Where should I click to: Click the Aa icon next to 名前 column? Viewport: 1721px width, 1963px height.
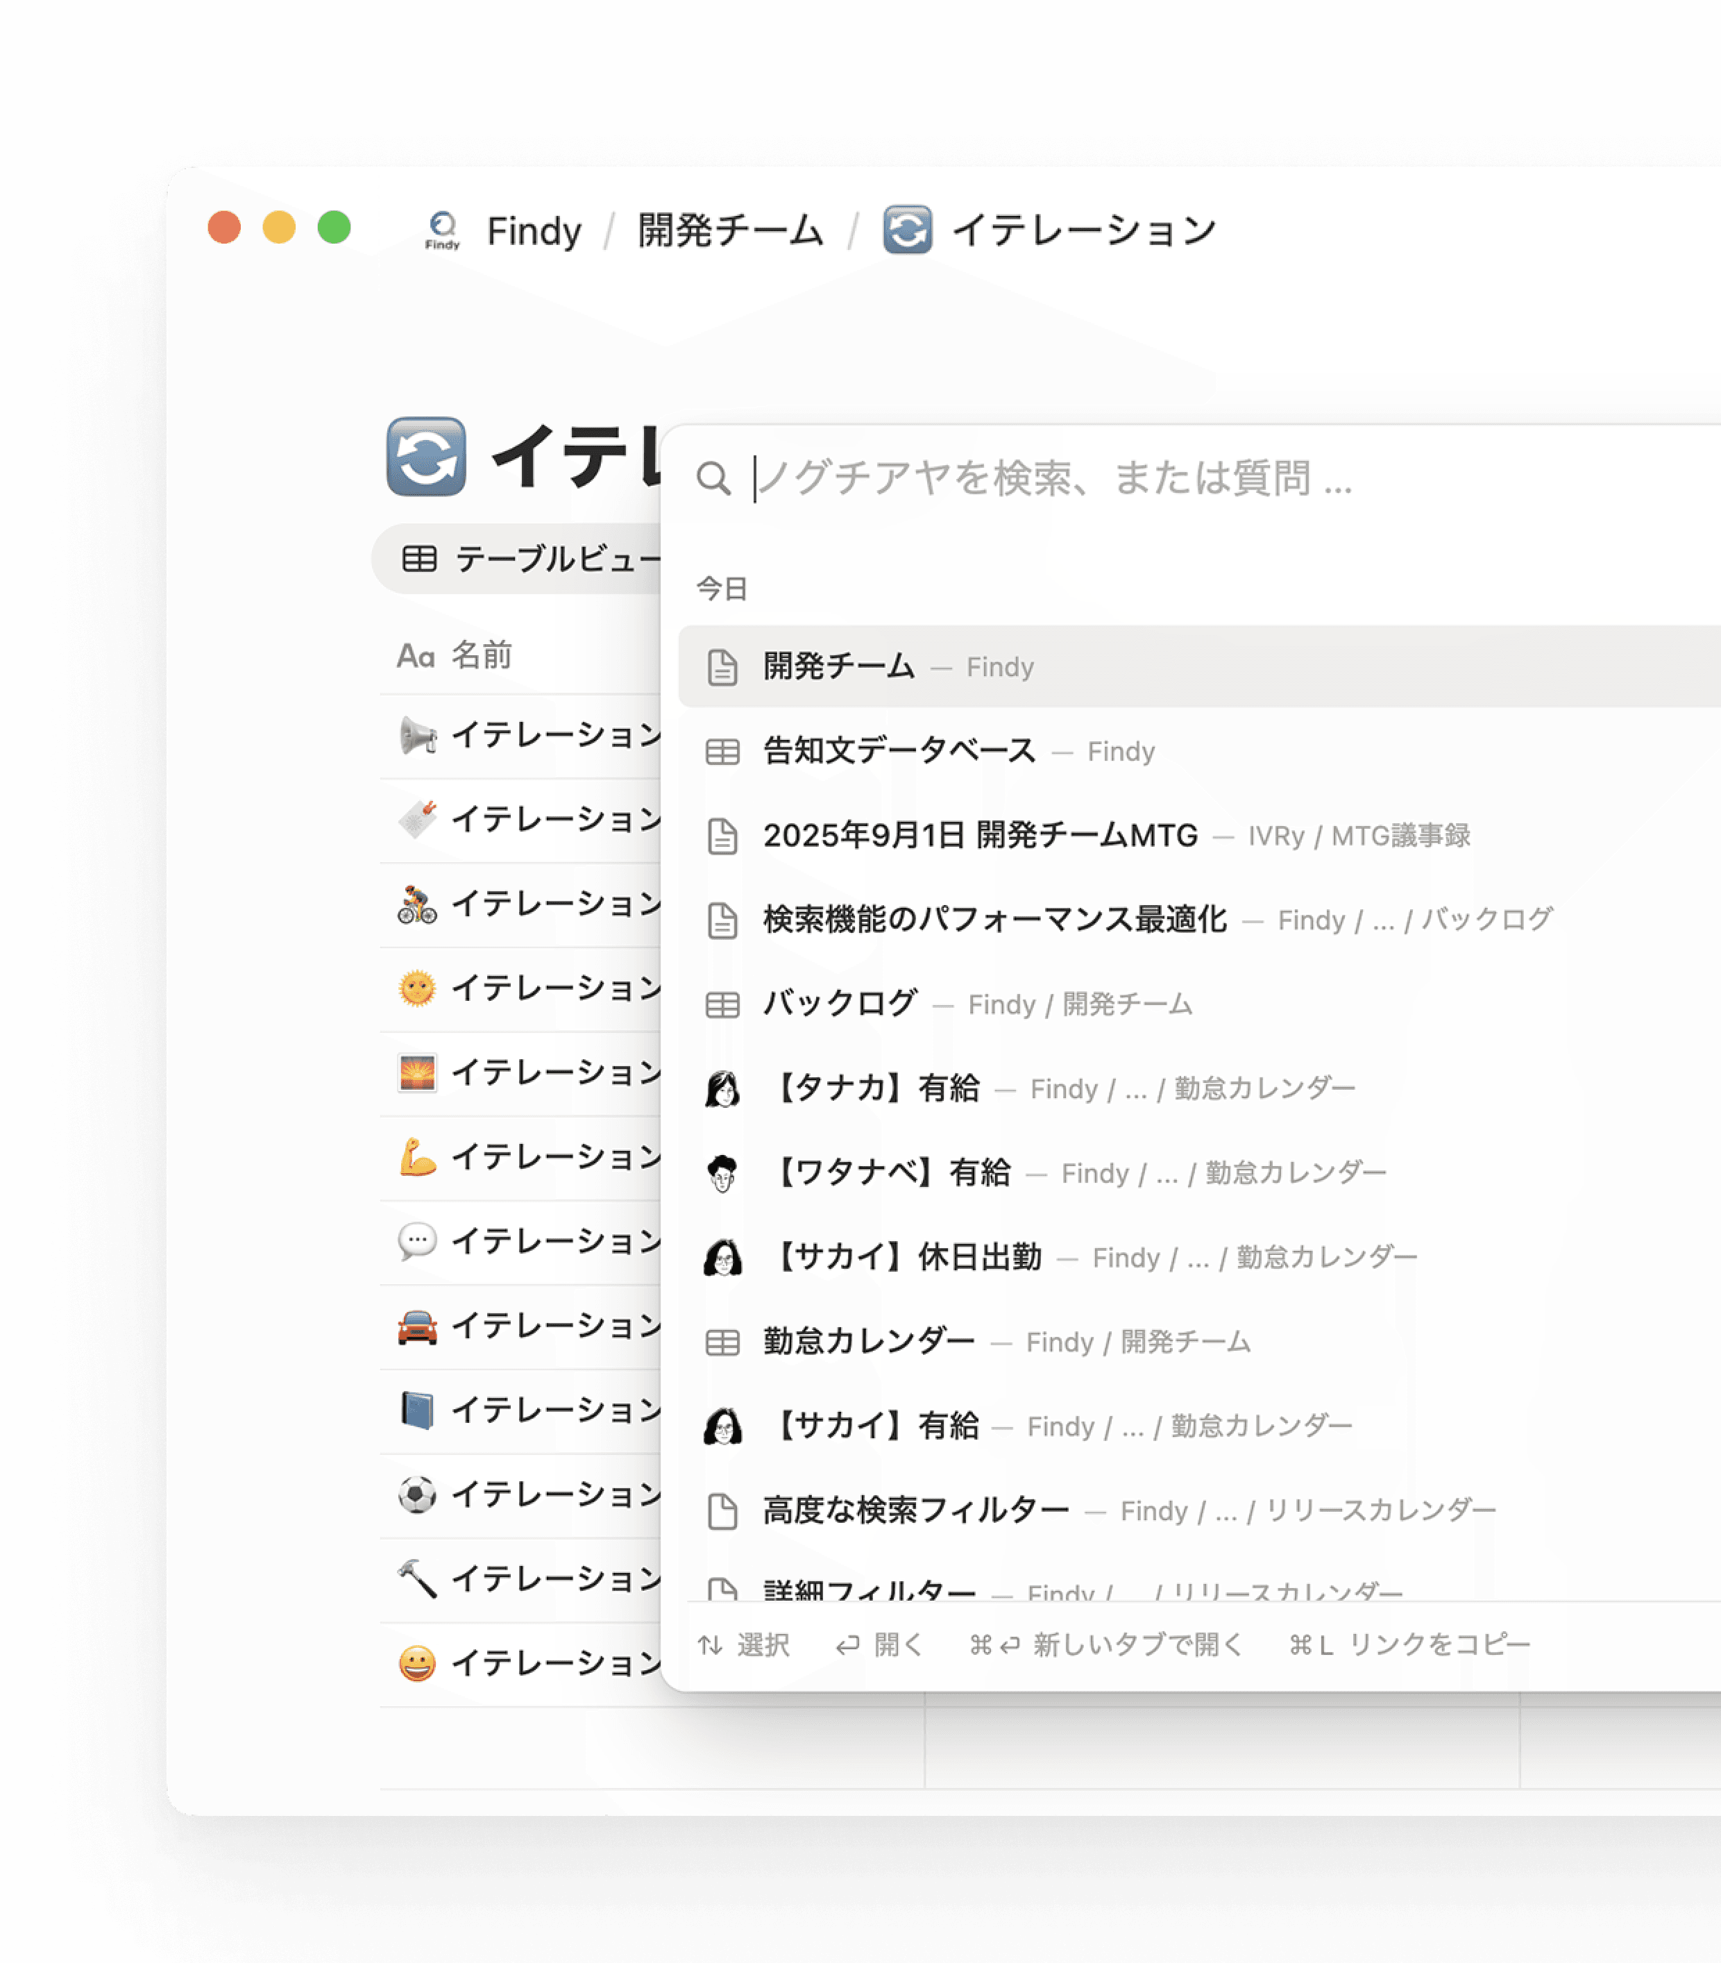[416, 656]
